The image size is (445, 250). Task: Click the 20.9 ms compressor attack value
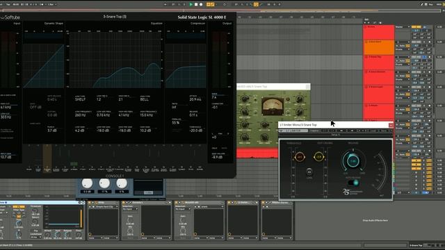pos(195,99)
